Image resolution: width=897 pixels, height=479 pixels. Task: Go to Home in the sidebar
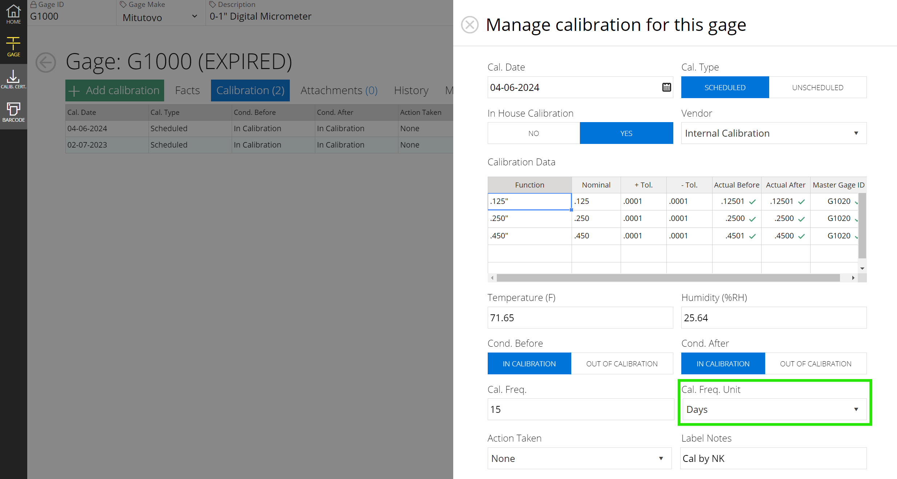(13, 15)
